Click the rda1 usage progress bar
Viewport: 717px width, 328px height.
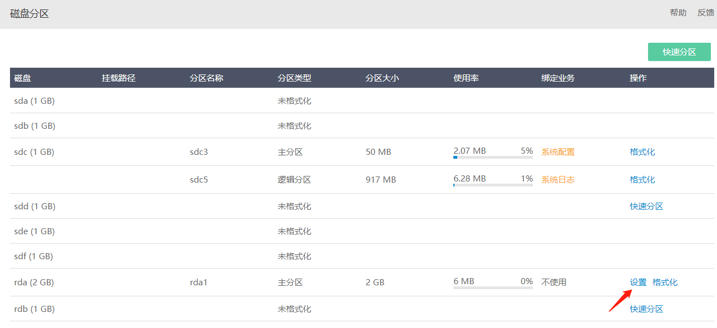(493, 287)
